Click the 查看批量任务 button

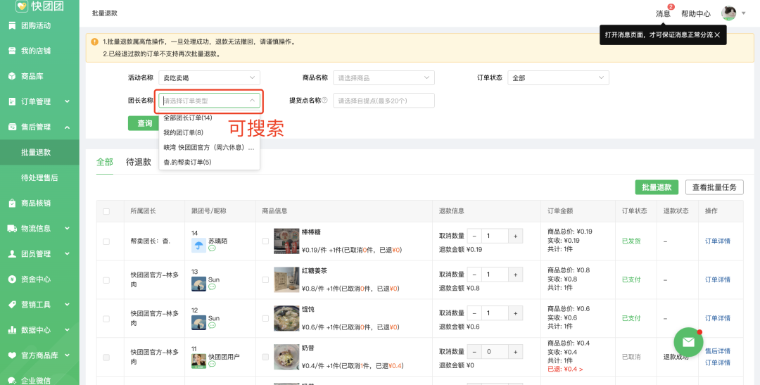[x=714, y=187]
